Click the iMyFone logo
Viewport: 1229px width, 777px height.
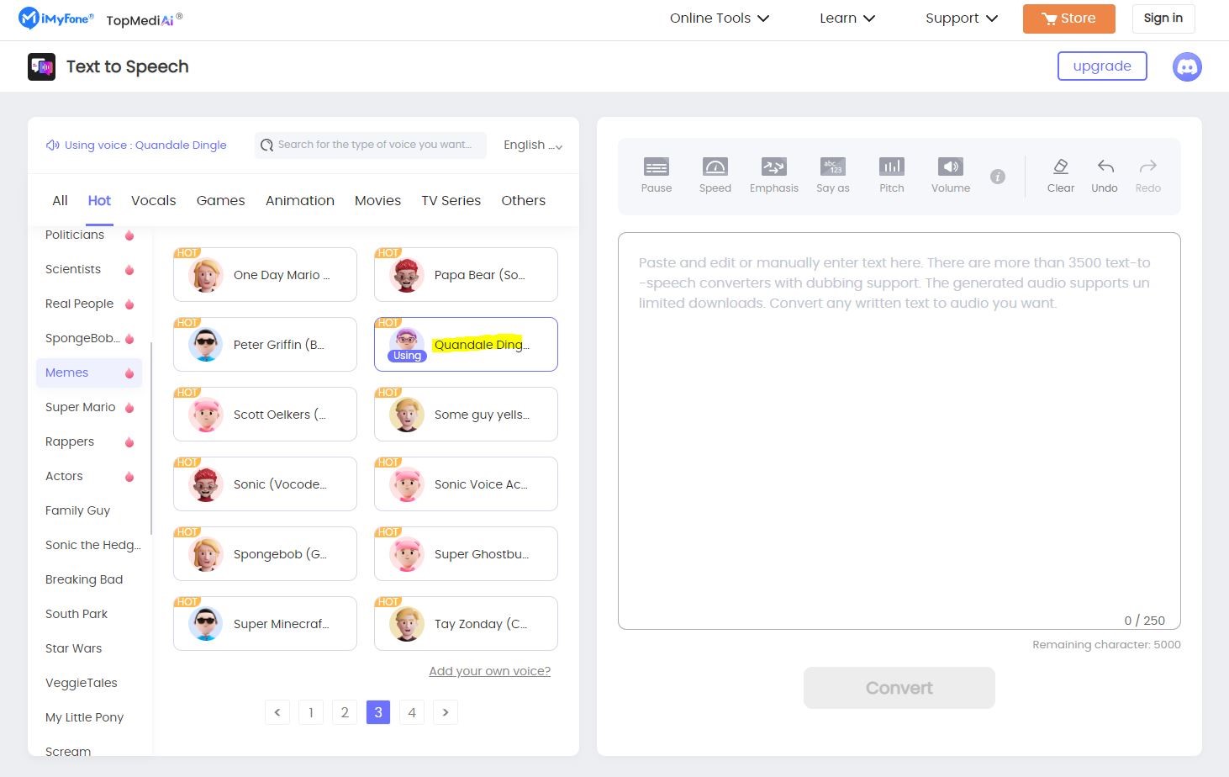click(x=55, y=18)
